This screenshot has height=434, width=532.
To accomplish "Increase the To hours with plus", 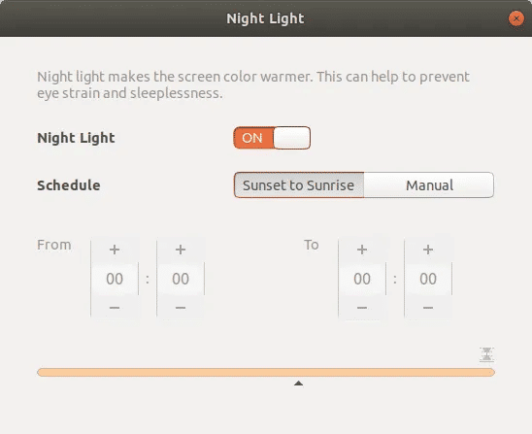I will click(x=362, y=250).
